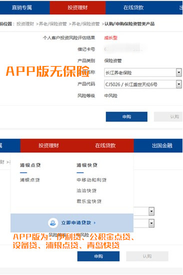This screenshot has height=275, width=183.
Task: Click 申购 button under the 中风险 form
Action: [126, 116]
